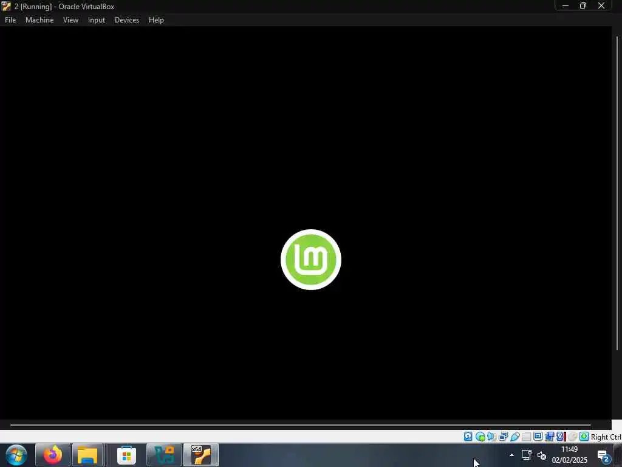Click the keyboard capture green arrow icon
Screen dimensions: 622x467
click(584, 437)
